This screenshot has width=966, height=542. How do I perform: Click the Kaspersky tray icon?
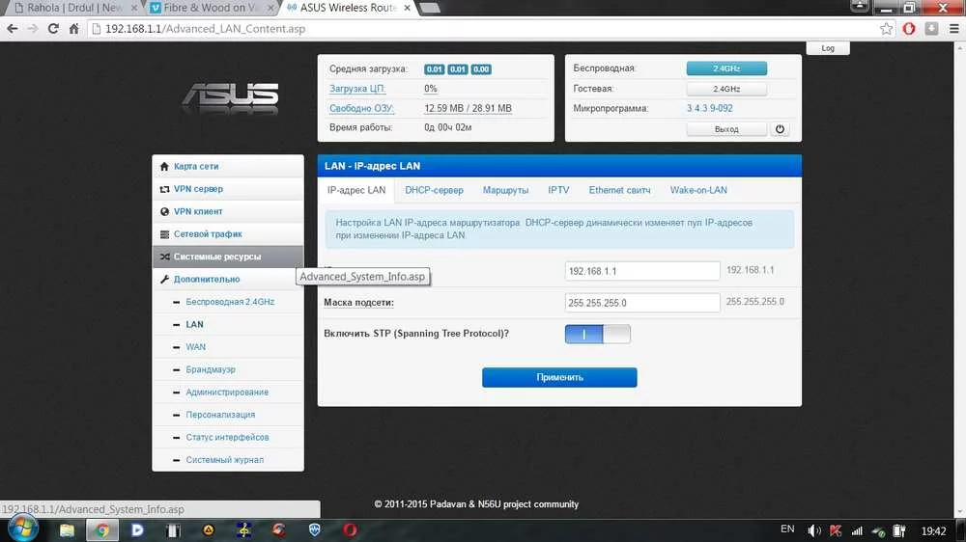836,530
